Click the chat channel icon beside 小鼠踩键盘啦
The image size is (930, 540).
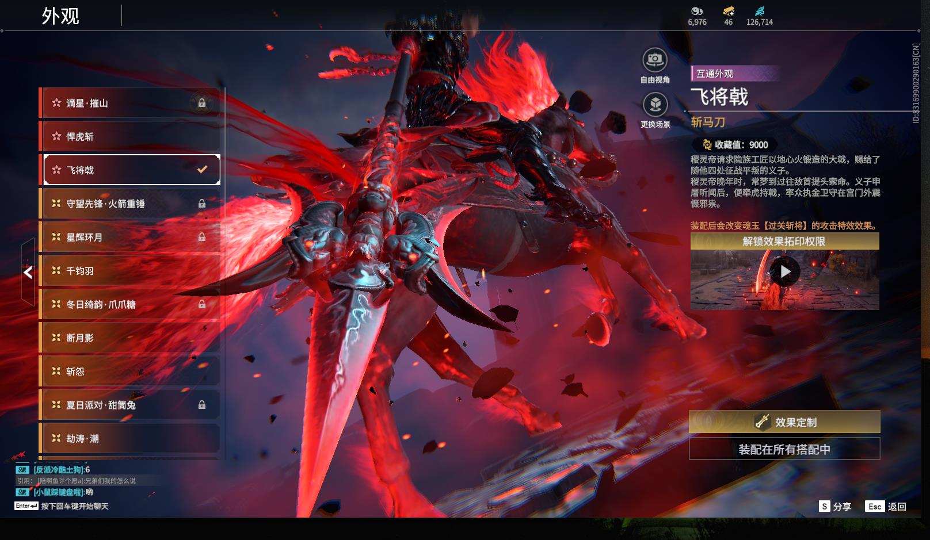(22, 492)
